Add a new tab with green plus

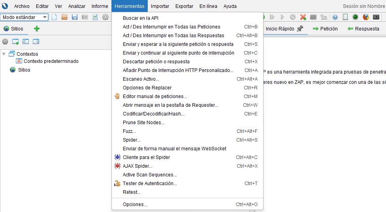point(37,28)
